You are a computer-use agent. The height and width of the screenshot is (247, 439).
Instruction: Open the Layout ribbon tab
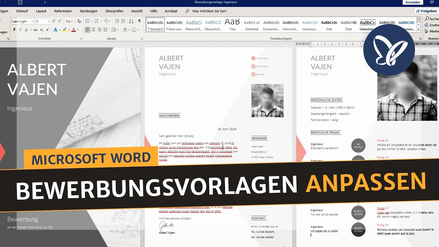click(41, 11)
